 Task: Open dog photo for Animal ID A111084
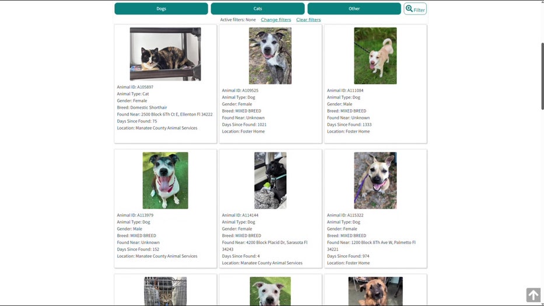point(375,56)
